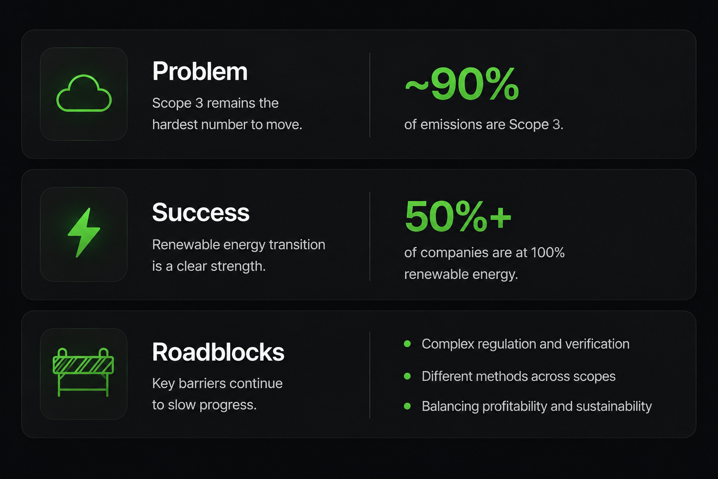Click 'Key barriers continue' description line
Screen dimensions: 718x479
coord(218,384)
